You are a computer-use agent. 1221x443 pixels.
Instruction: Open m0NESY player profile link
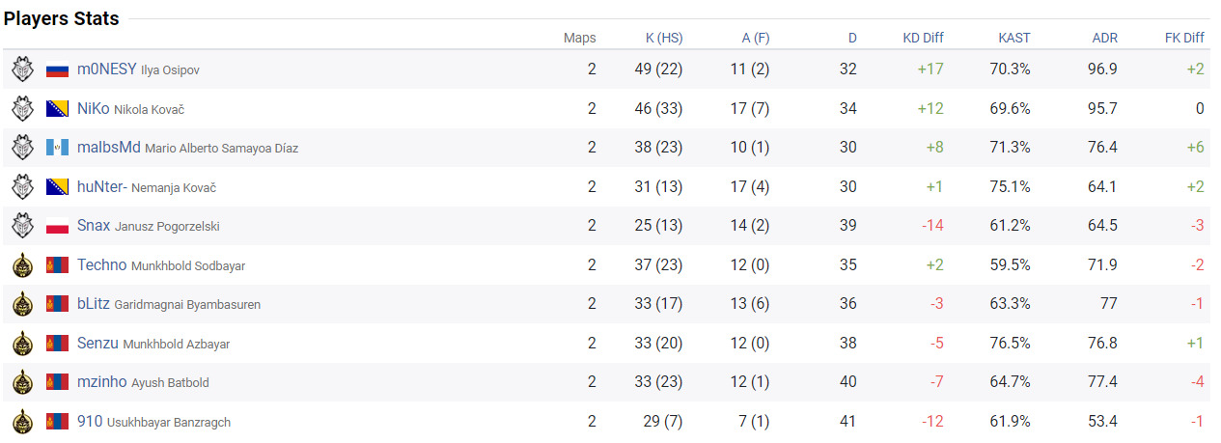click(106, 69)
